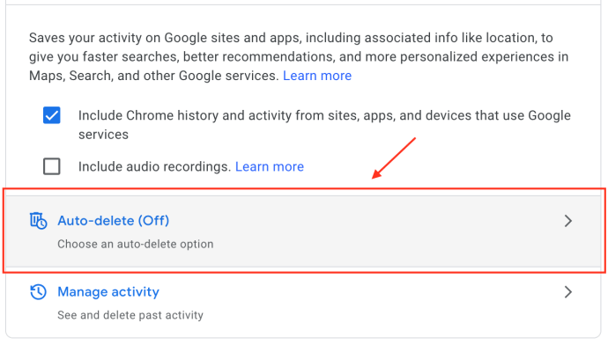Image resolution: width=608 pixels, height=345 pixels.
Task: Click the word services under Chrome history label
Action: point(103,135)
